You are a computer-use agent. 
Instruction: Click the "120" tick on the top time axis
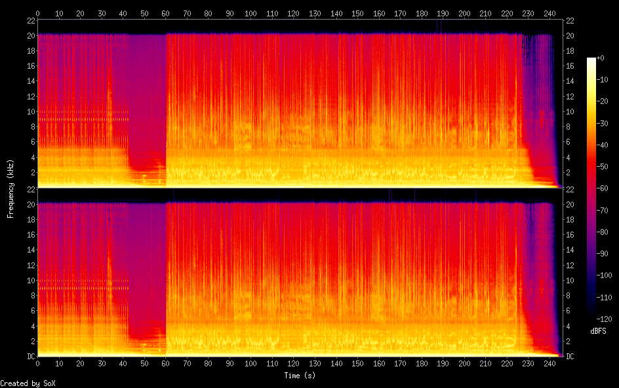[x=293, y=13]
